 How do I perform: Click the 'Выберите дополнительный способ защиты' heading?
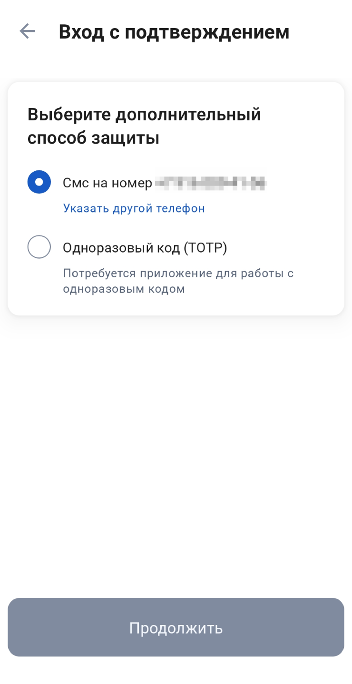144,127
